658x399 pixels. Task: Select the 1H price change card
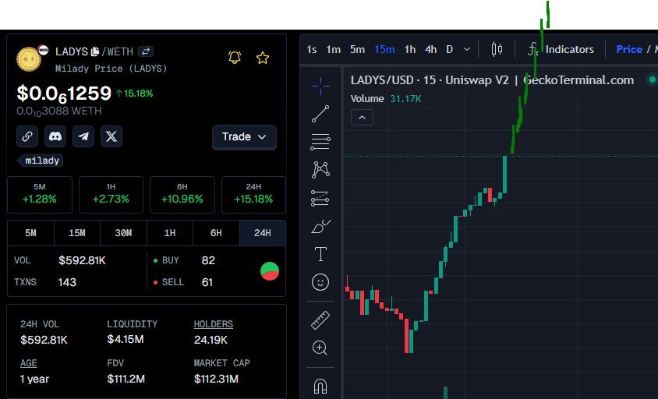111,194
